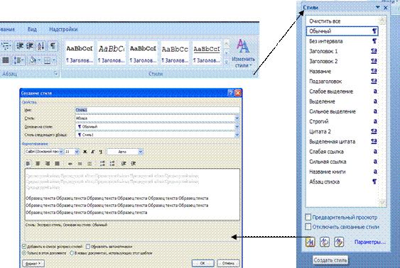Click the Justify icon in ribbon Абзац group

tap(6, 60)
